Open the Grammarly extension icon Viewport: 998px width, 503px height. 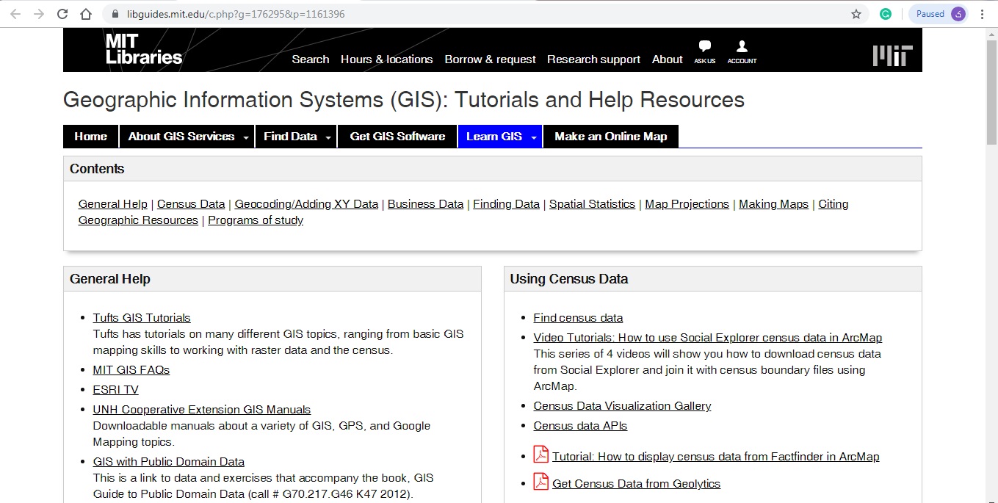pos(886,14)
